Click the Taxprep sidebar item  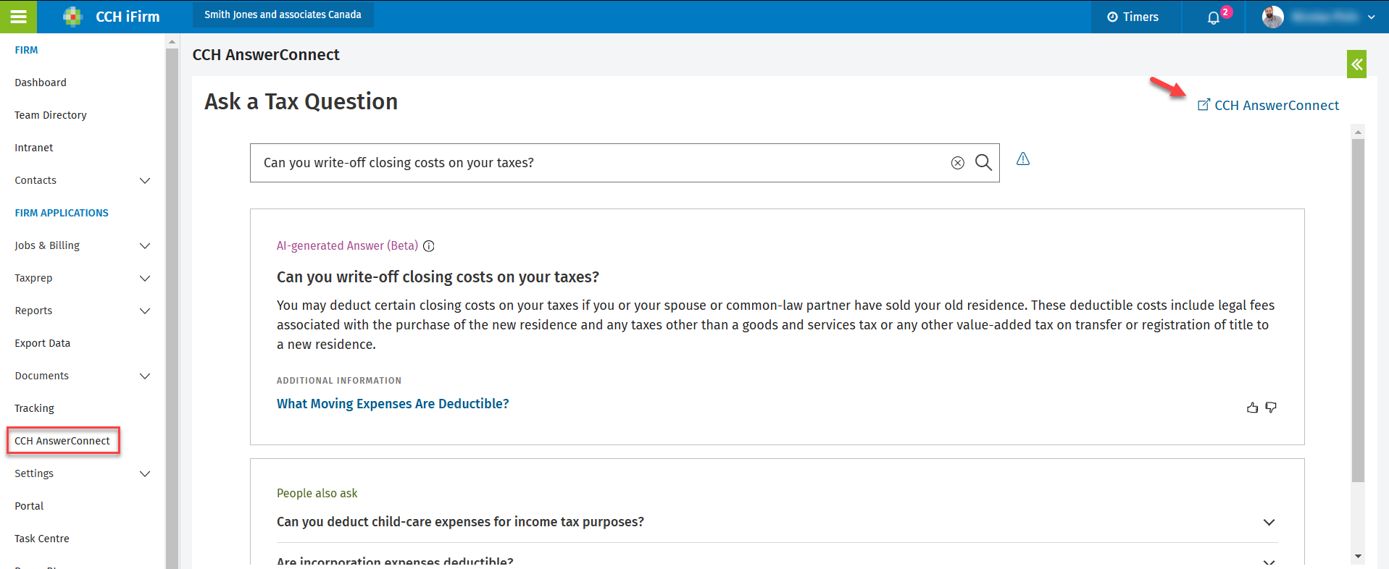33,278
